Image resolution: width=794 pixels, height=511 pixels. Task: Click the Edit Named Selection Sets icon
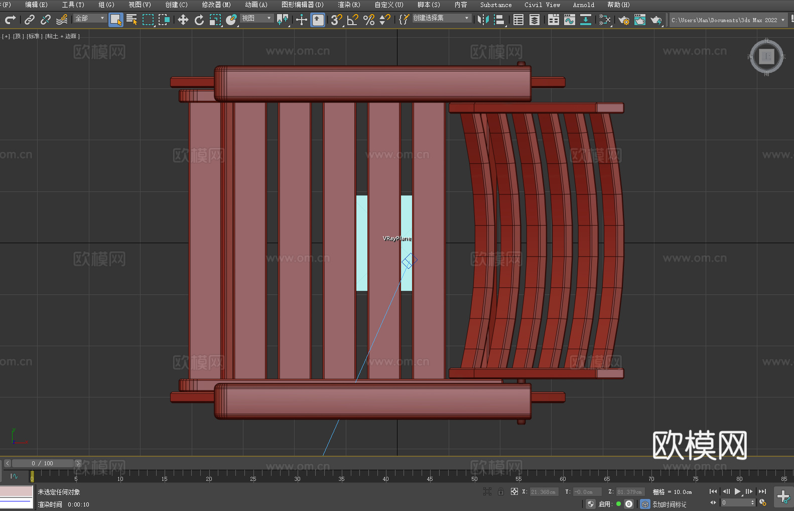tap(404, 20)
